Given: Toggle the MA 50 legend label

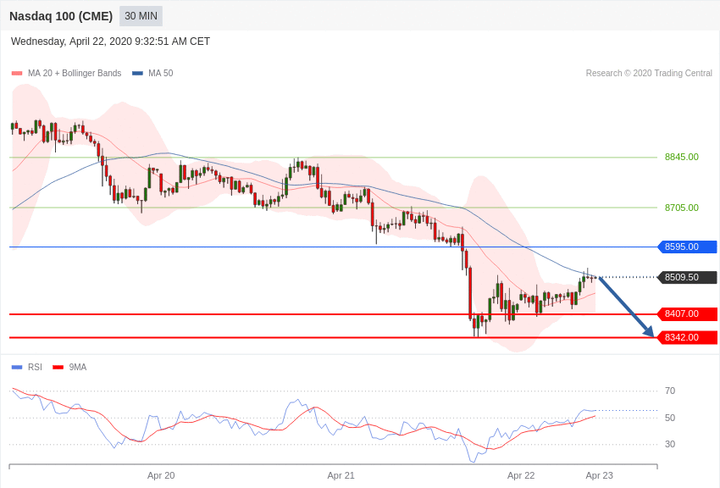Looking at the screenshot, I should point(160,74).
